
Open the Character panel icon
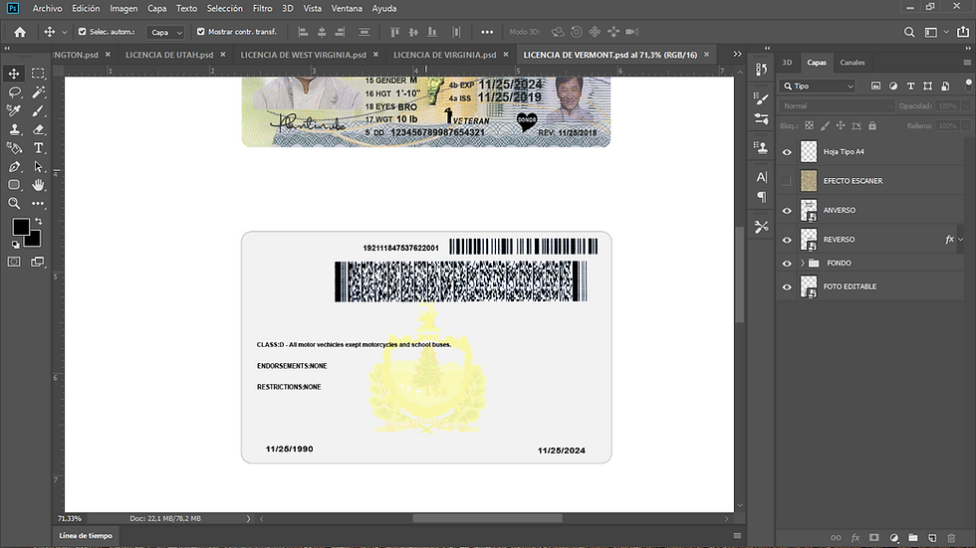pyautogui.click(x=761, y=177)
